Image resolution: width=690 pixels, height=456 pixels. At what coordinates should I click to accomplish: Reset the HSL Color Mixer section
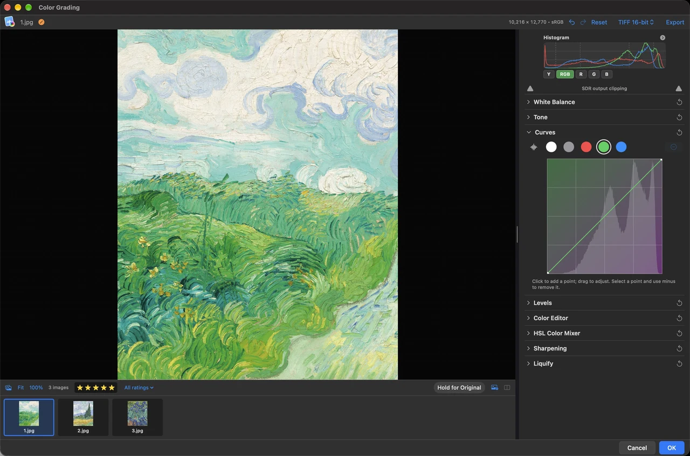679,333
